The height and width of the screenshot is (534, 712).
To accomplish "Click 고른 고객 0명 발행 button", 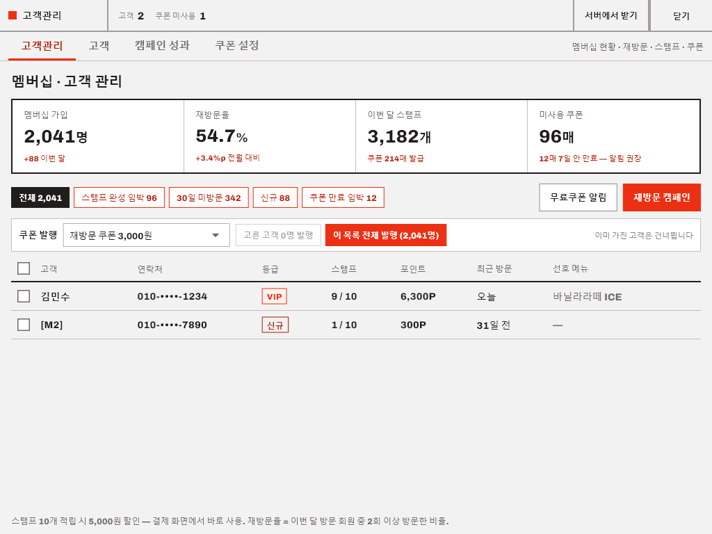I will [278, 235].
